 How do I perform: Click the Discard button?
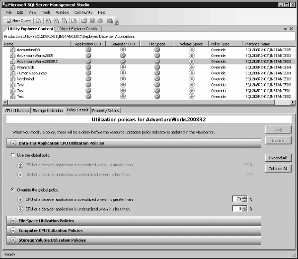tap(278, 140)
